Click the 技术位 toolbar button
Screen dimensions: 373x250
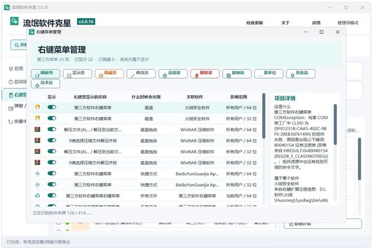pyautogui.click(x=45, y=84)
